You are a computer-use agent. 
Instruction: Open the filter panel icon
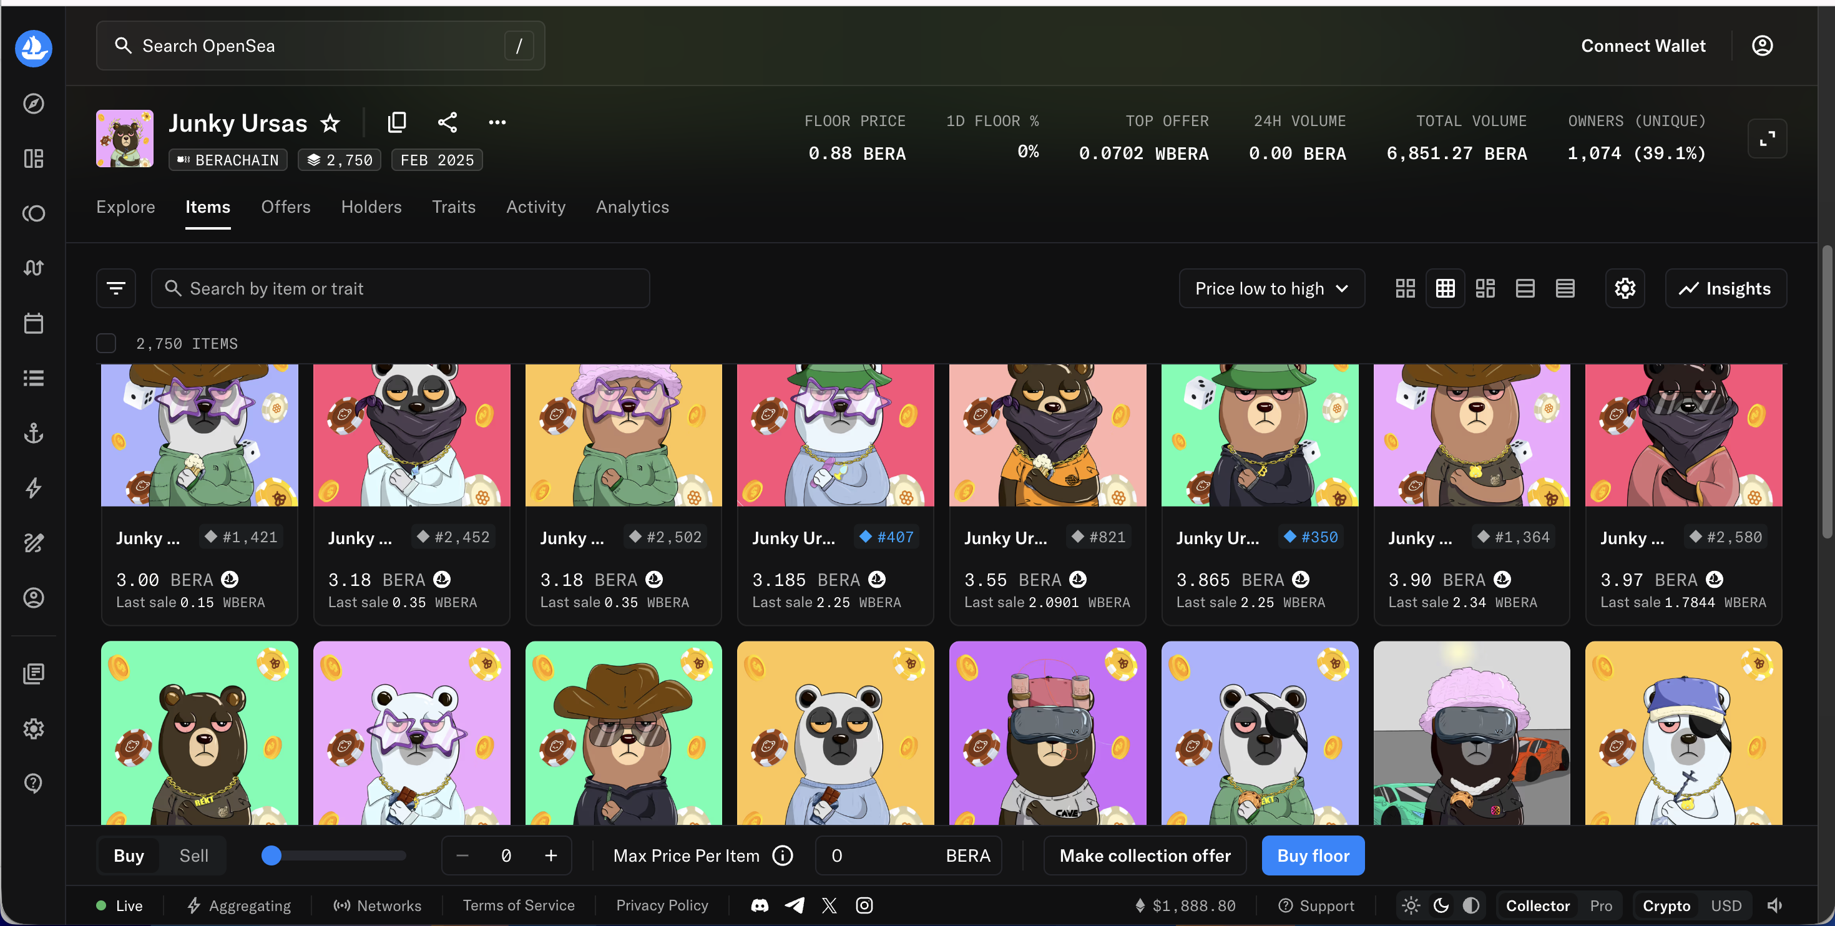pyautogui.click(x=116, y=288)
